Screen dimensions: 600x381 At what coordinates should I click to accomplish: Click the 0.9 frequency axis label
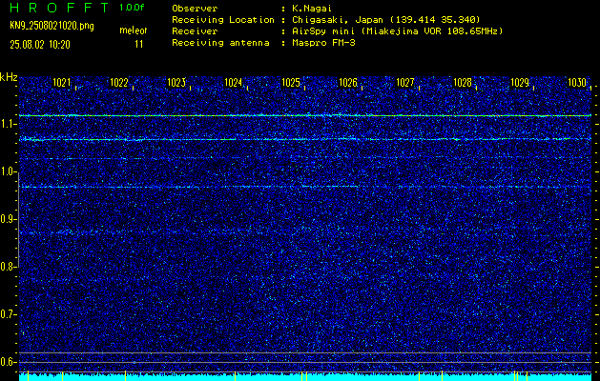[7, 219]
